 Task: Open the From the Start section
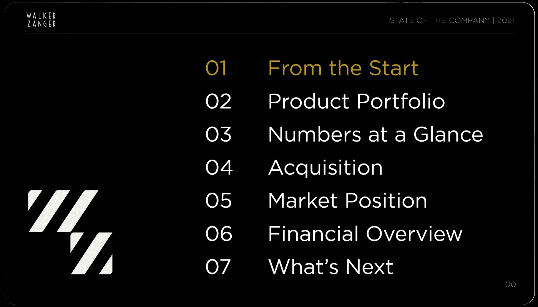[x=343, y=68]
